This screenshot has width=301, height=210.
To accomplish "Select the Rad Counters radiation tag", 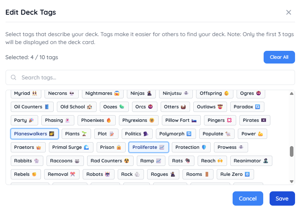I will coord(110,161).
